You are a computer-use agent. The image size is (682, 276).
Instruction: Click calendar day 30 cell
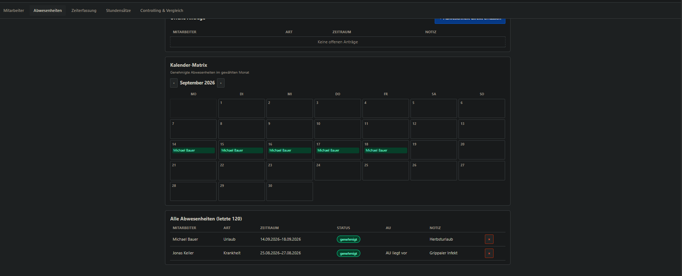point(289,191)
